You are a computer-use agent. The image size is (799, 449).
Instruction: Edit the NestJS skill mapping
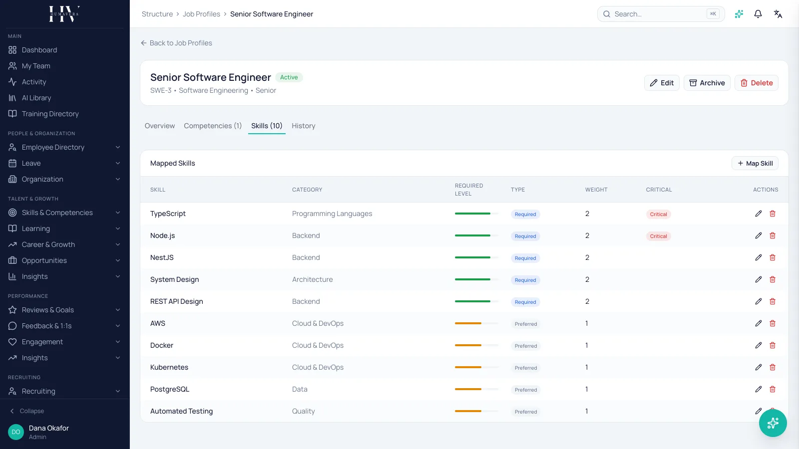pyautogui.click(x=759, y=257)
